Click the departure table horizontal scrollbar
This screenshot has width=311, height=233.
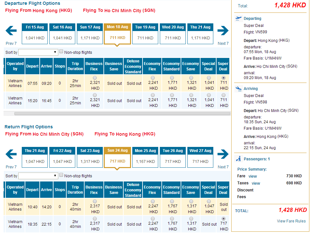tap(122, 113)
